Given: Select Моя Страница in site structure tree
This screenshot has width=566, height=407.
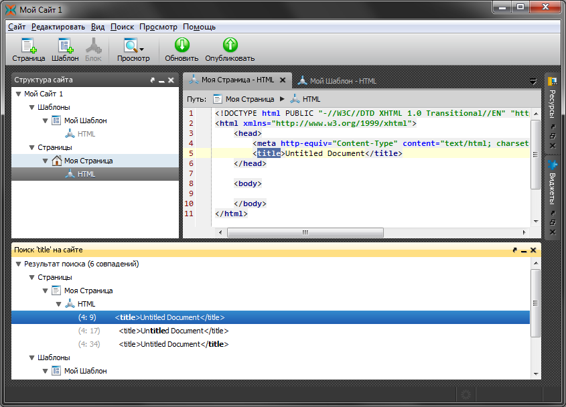Looking at the screenshot, I should click(88, 161).
